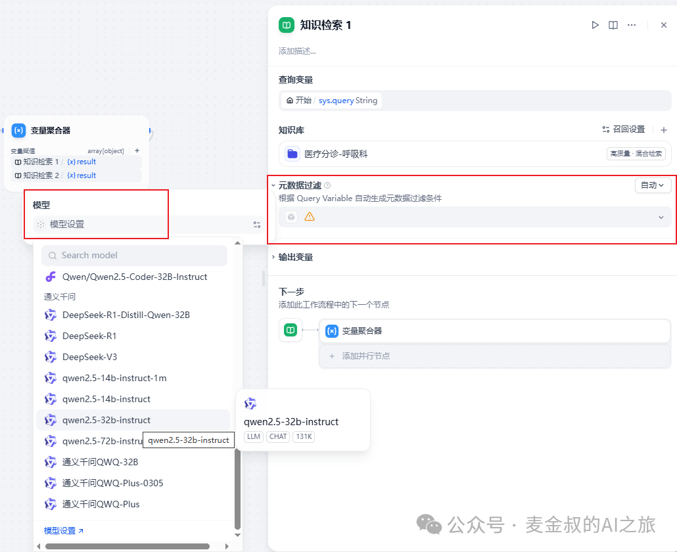Screen dimensions: 677x552
Task: Select the 通义千问QWQ-Plus model
Action: pos(133,504)
